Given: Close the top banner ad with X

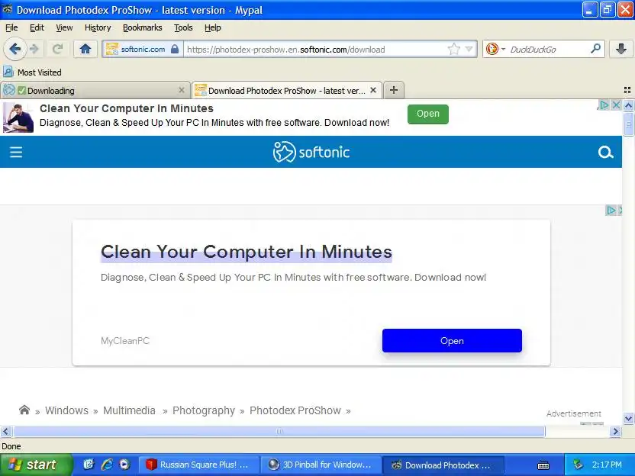Looking at the screenshot, I should [616, 105].
